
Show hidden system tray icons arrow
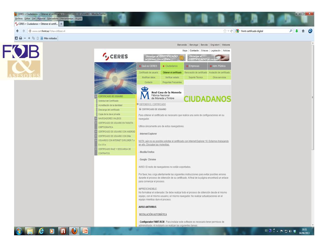click(x=278, y=231)
